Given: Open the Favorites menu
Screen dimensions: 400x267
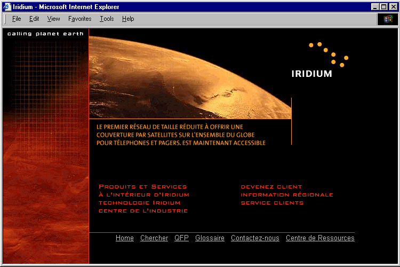Looking at the screenshot, I should tap(80, 19).
